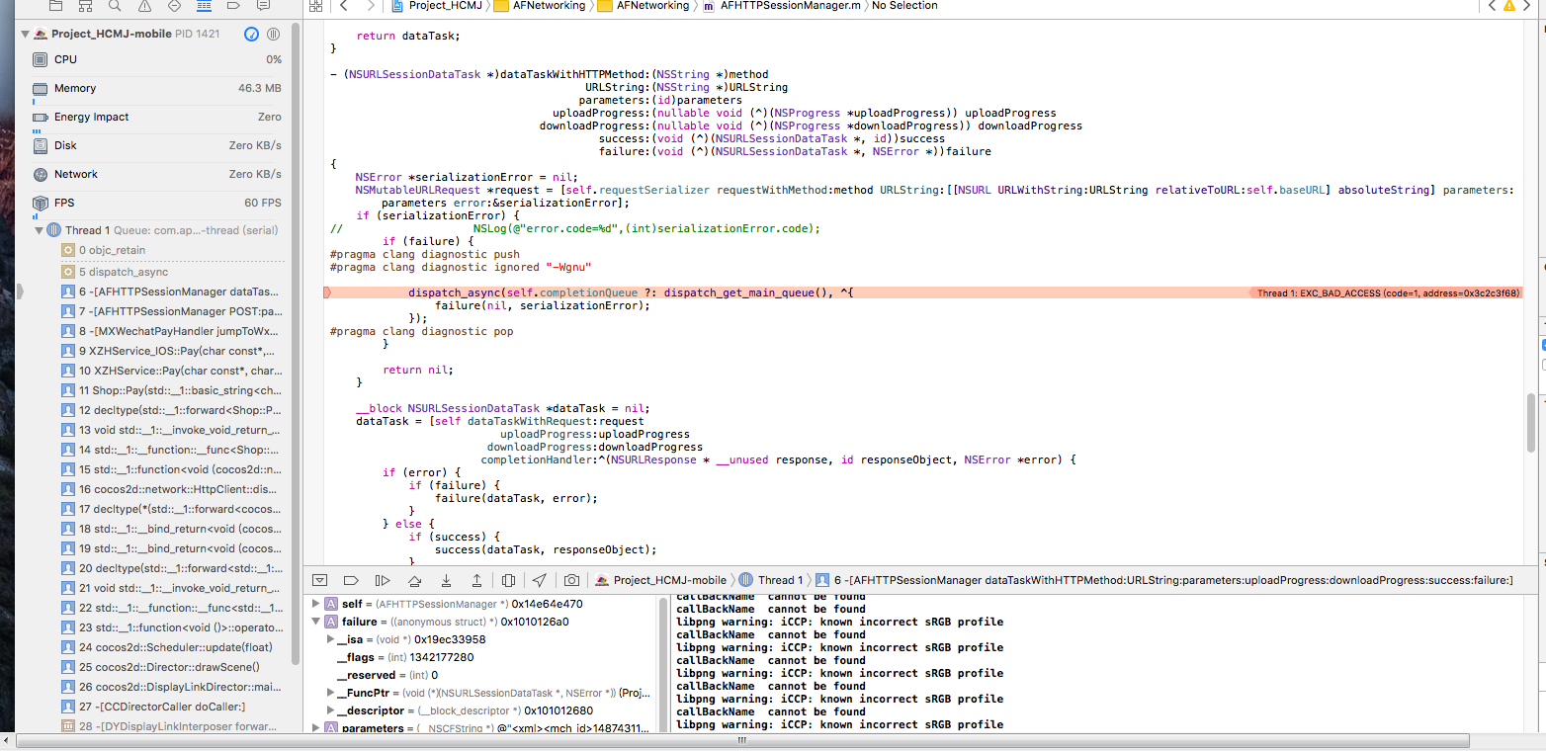The image size is (1546, 751).
Task: Select frame 16 cocos2d::network::HttpClient
Action: pyautogui.click(x=173, y=489)
